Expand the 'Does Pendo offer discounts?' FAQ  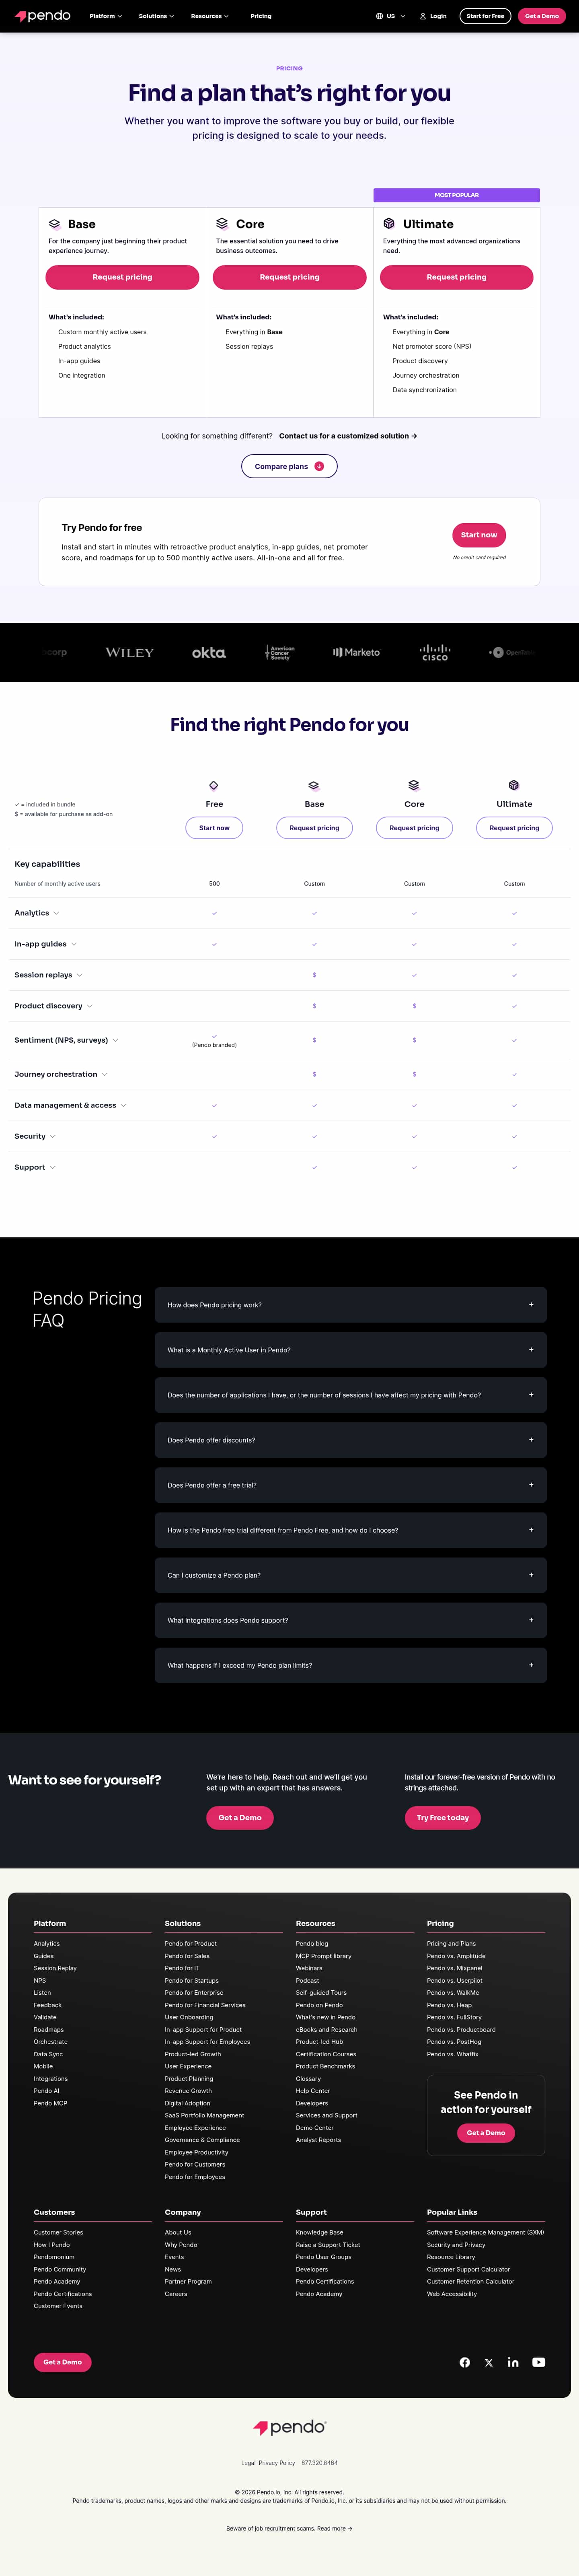coord(350,1440)
